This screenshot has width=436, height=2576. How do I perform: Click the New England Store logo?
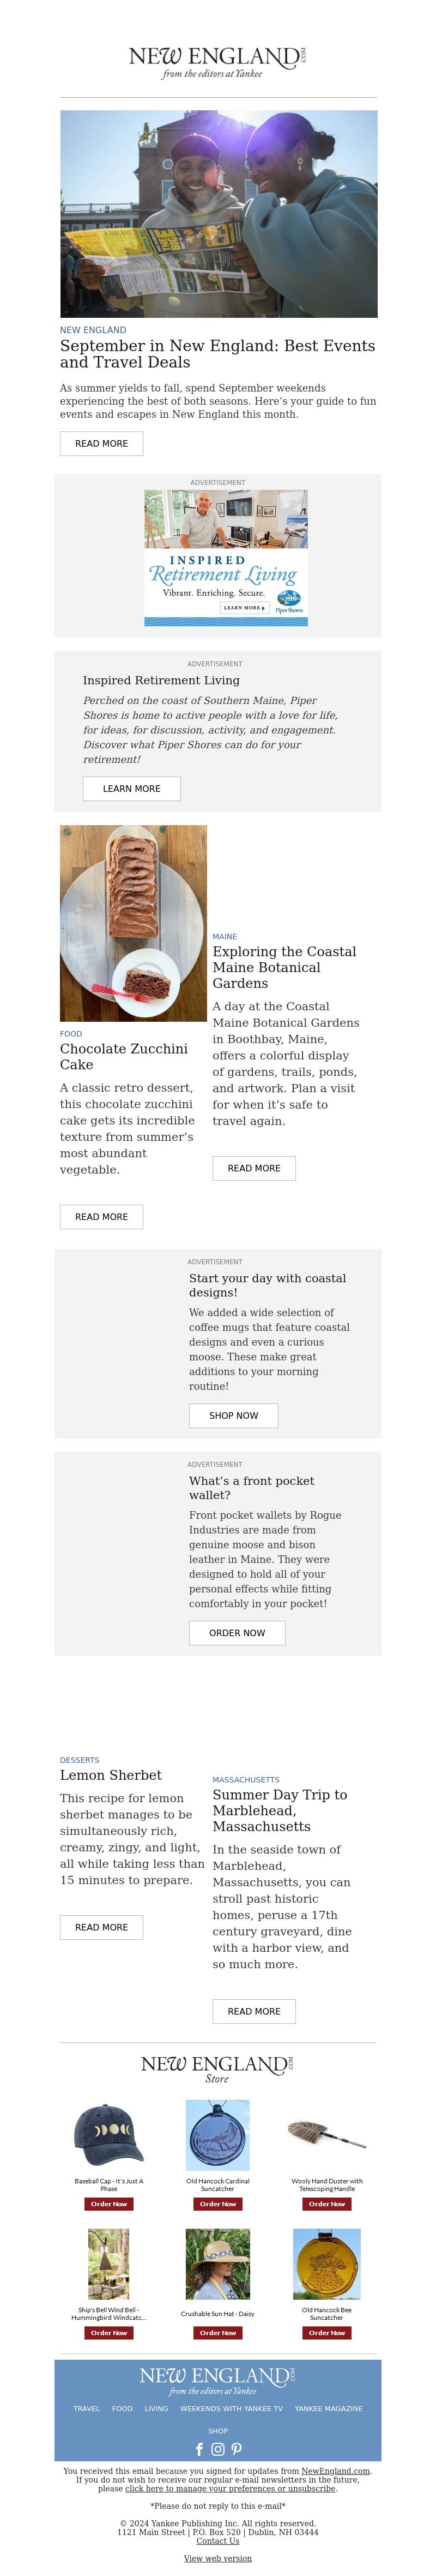coord(217,2069)
